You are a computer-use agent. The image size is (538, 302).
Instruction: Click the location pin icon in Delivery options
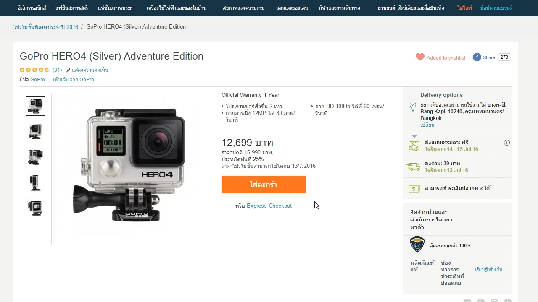413,107
